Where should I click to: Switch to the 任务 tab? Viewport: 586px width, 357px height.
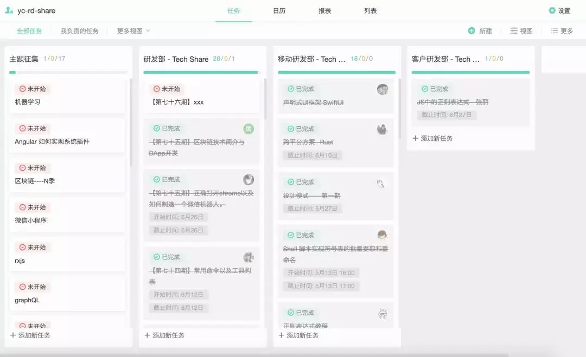click(233, 11)
